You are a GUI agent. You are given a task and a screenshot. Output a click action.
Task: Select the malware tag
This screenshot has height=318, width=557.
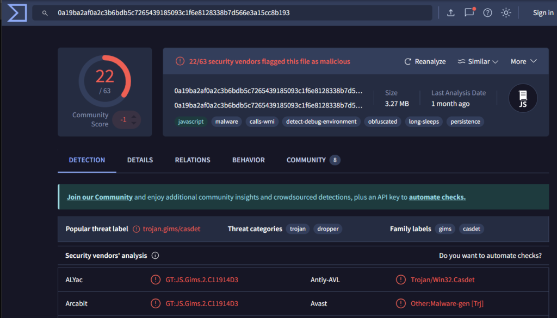227,122
